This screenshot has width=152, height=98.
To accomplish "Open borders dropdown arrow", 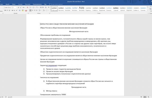I will pos(48,10).
